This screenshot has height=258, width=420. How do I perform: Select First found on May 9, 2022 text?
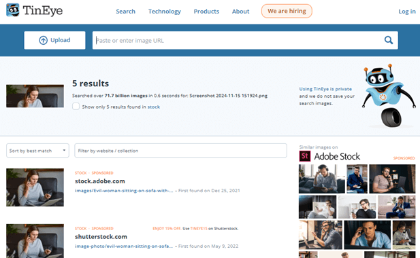pyautogui.click(x=208, y=246)
